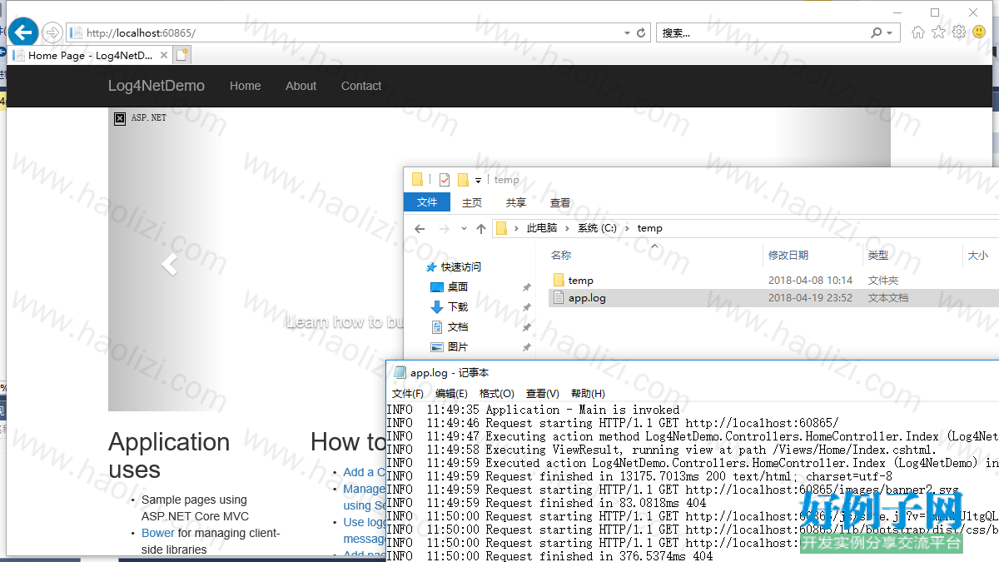Expand the search provider dropdown arrow
The image size is (999, 562).
(x=889, y=33)
